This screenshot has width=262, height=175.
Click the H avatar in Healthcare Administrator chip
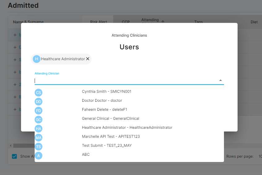[37, 59]
